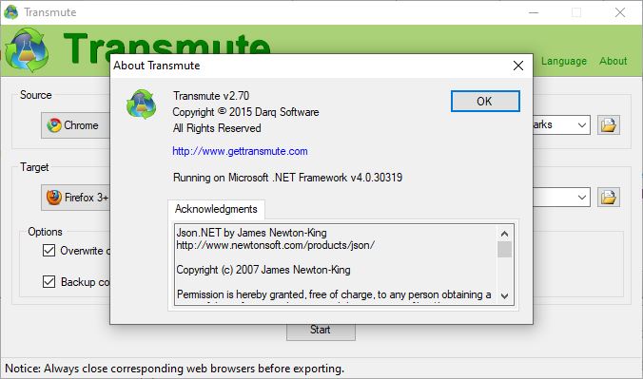Click the acknowledgments scrollbar up arrow
This screenshot has width=643, height=379.
pos(505,234)
